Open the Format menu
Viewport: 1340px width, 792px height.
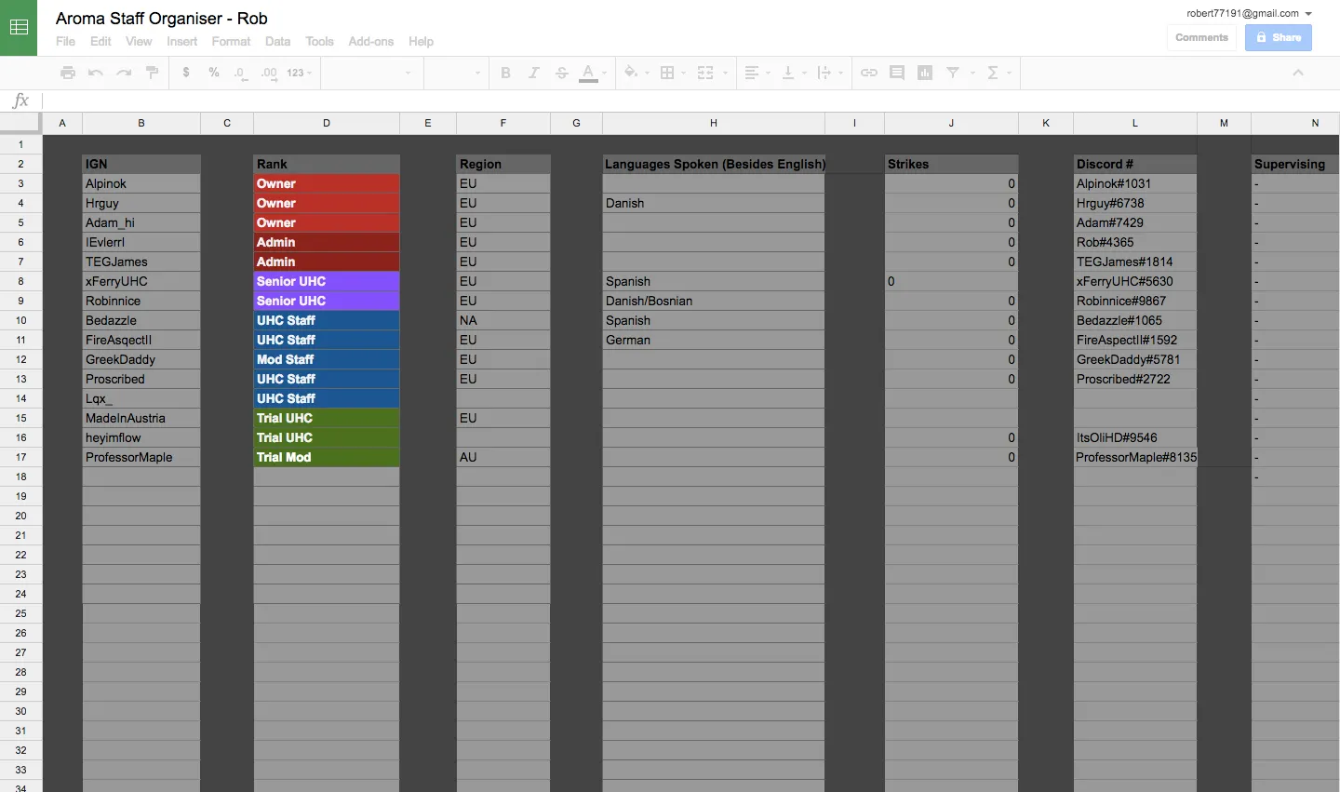coord(231,42)
